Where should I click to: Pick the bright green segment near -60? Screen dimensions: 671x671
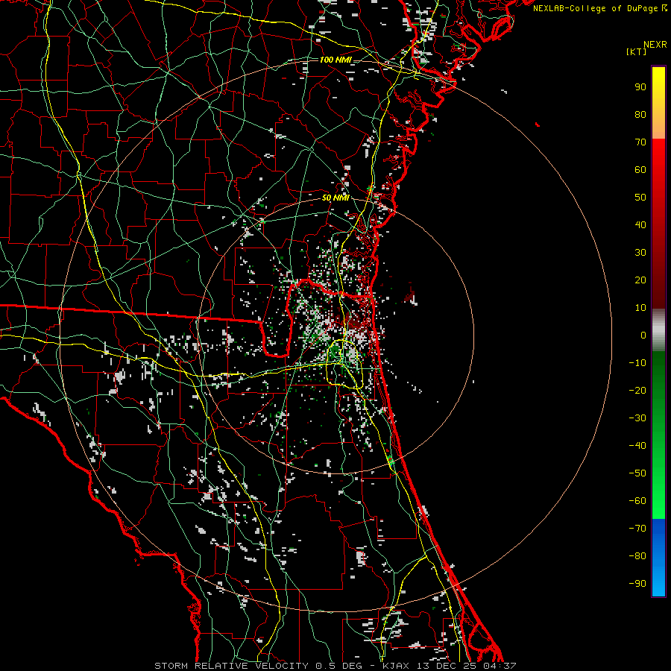pos(658,500)
